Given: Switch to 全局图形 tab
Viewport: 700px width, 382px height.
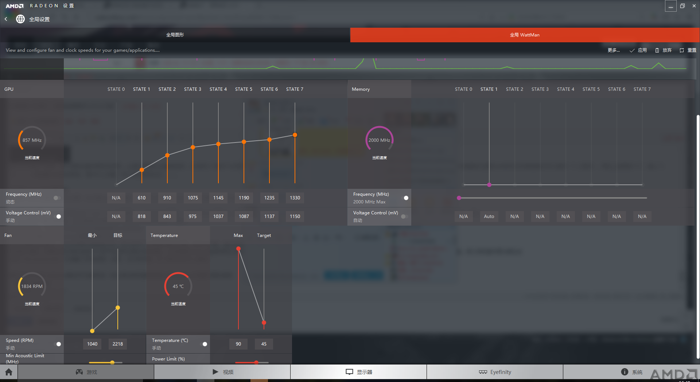Looking at the screenshot, I should (x=175, y=35).
